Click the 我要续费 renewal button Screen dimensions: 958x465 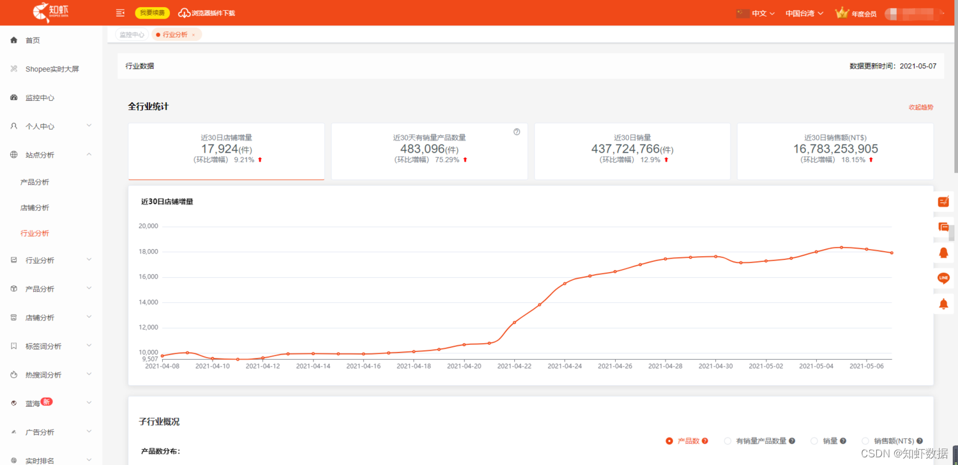coord(152,13)
